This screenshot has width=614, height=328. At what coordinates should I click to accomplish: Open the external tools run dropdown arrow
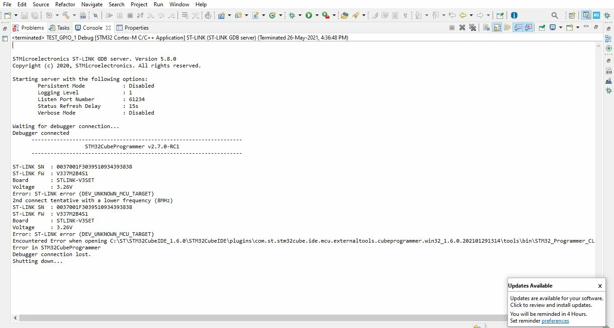point(334,15)
